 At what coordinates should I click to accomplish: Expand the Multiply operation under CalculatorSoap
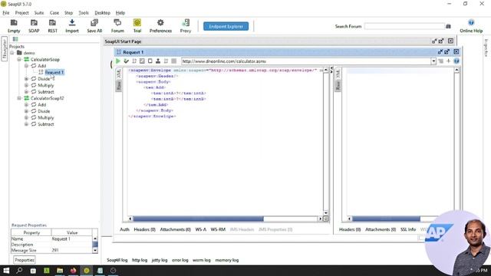point(26,85)
